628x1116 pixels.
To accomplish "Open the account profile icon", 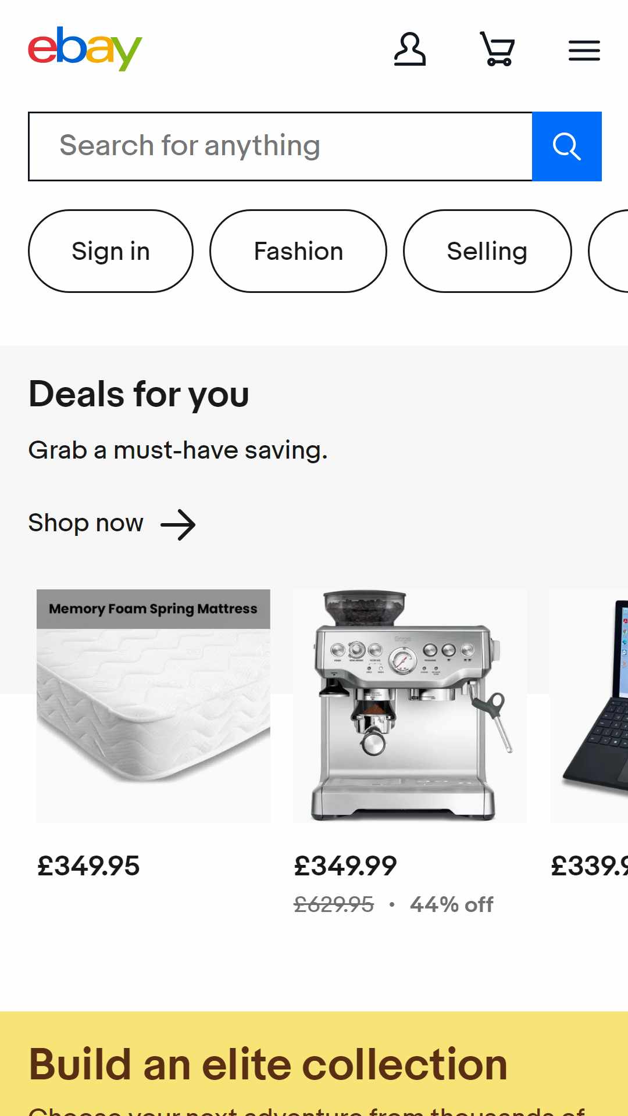I will click(410, 49).
